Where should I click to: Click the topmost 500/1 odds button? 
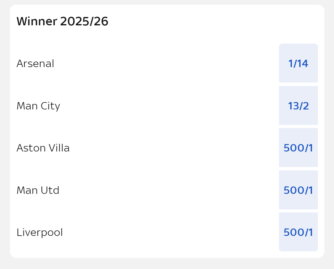pos(298,148)
